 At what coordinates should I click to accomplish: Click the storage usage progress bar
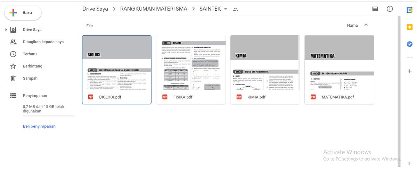pyautogui.click(x=49, y=116)
